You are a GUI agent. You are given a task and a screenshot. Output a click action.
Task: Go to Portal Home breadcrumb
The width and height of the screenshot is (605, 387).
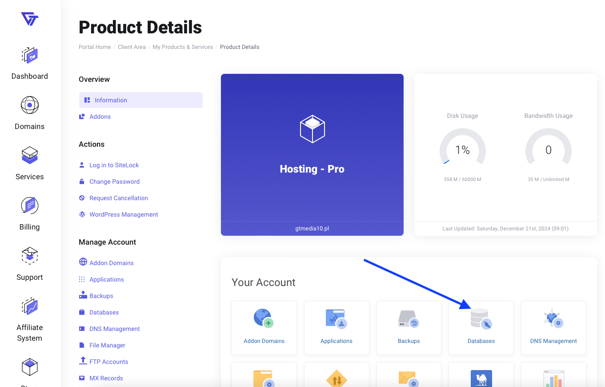coord(95,47)
